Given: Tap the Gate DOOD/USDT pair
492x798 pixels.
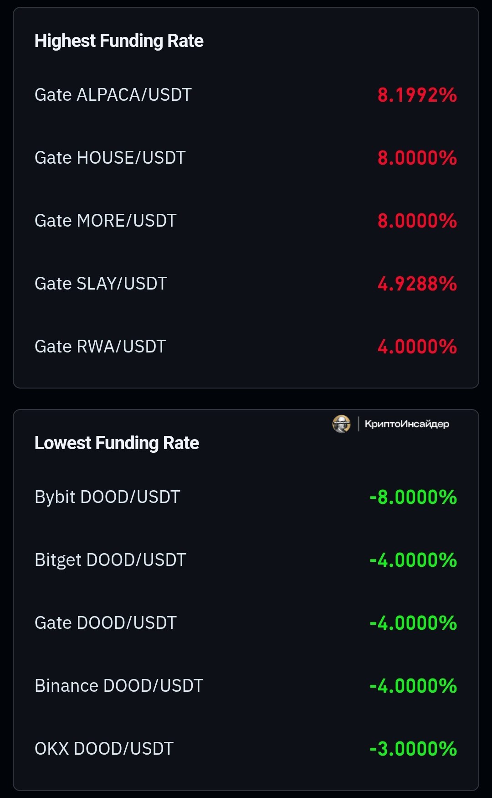Looking at the screenshot, I should (105, 623).
